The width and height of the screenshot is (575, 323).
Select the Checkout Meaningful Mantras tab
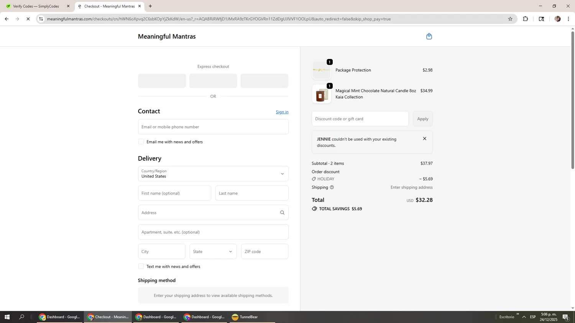(x=109, y=6)
